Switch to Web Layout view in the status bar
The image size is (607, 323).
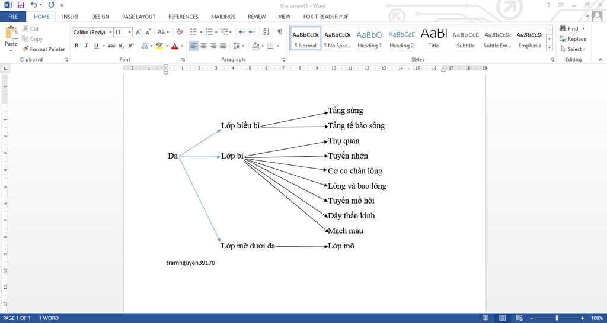click(x=519, y=318)
